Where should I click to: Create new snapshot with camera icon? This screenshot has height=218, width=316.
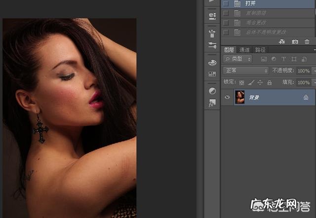coord(295,42)
